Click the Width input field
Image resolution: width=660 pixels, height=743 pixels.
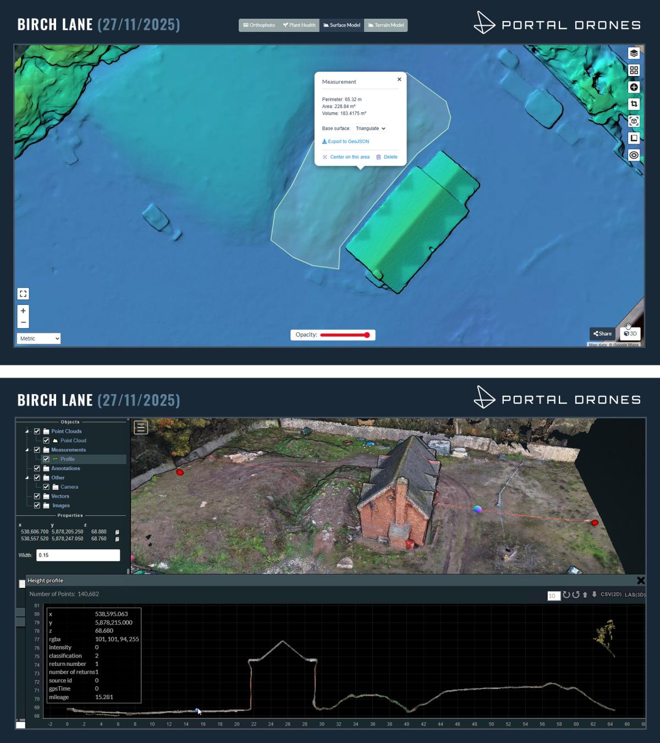click(78, 555)
